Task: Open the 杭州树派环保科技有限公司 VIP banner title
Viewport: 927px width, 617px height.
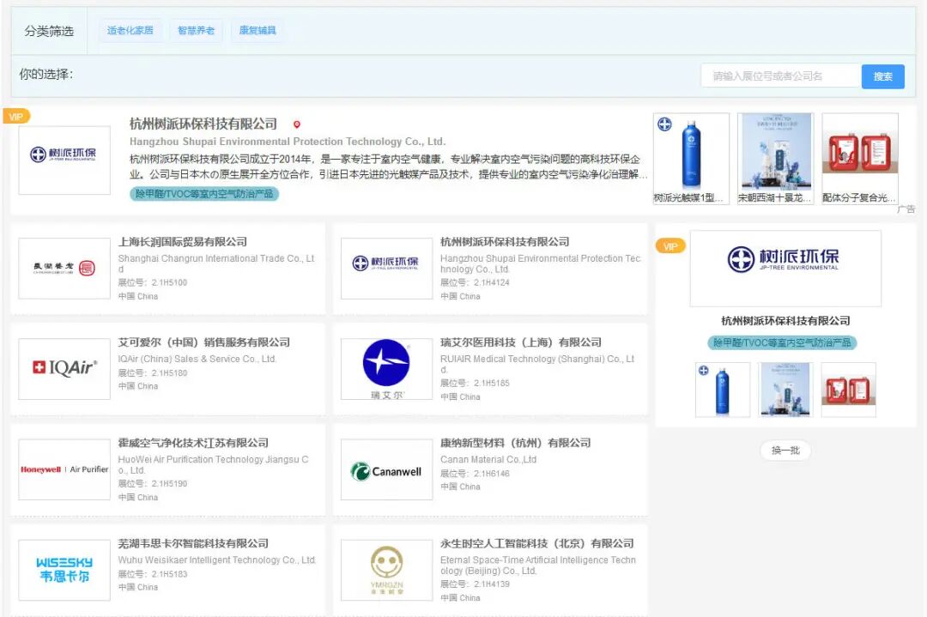Action: 203,124
